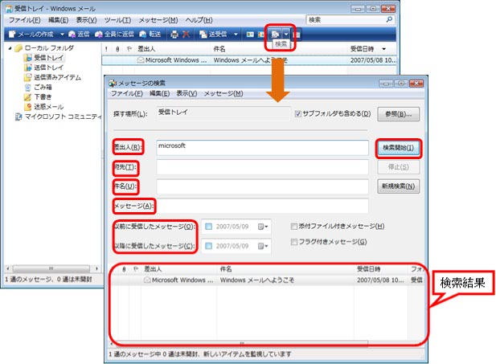Enable 添付ファイル付きメッセージ checkbox
The width and height of the screenshot is (496, 364).
(295, 227)
